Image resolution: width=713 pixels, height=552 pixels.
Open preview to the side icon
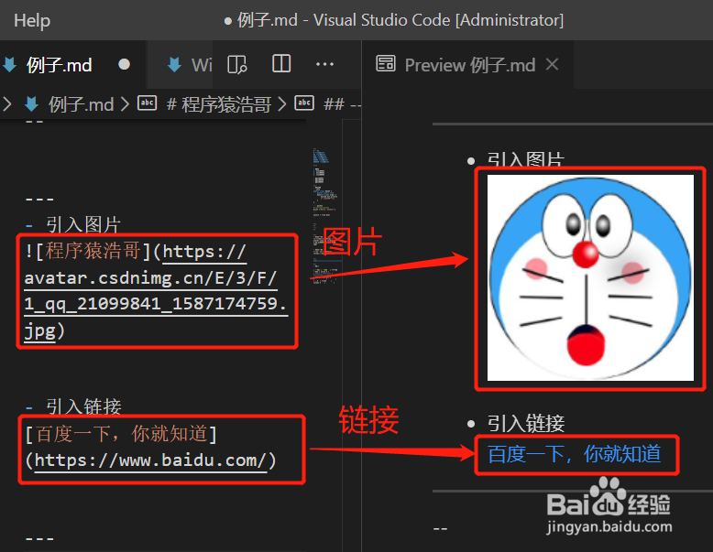point(237,64)
